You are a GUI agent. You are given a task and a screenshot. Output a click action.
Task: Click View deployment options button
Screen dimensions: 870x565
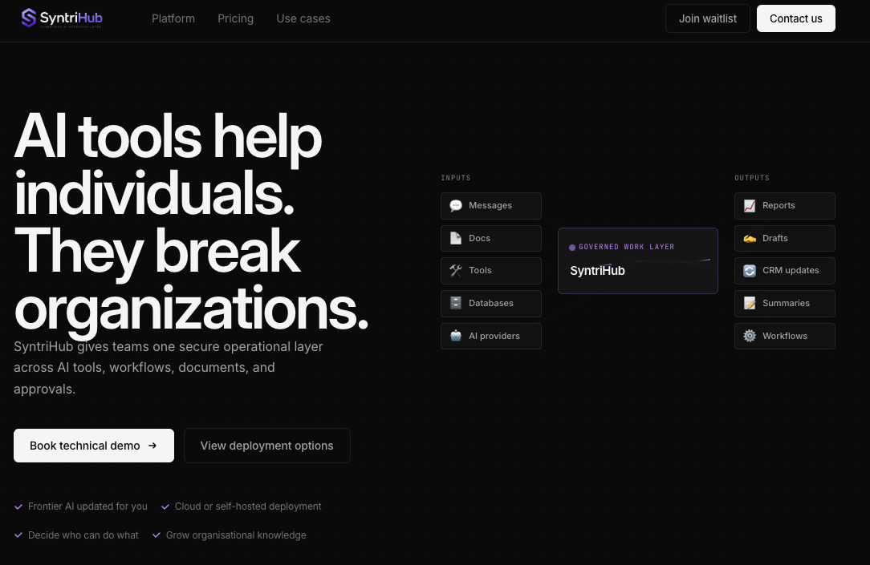[x=267, y=446]
